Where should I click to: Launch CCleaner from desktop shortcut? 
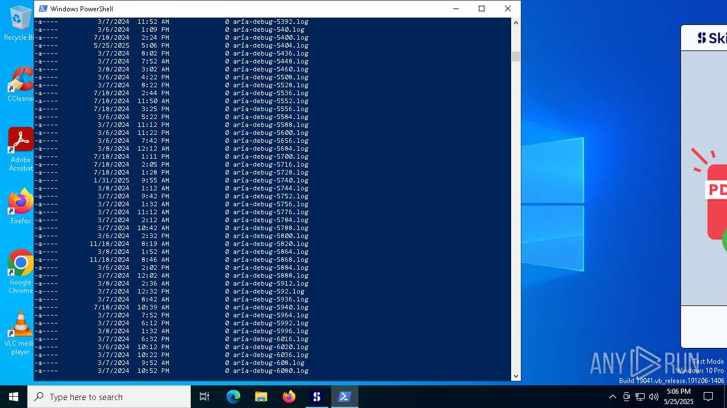tap(20, 84)
